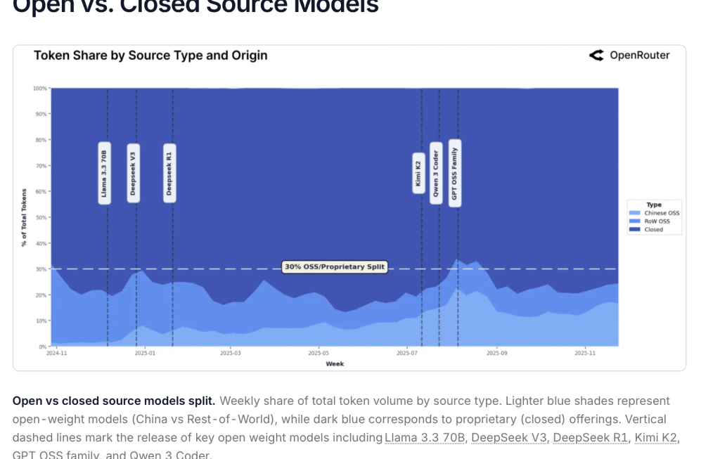Click the Llama 3.3 70B chart marker label

(104, 174)
